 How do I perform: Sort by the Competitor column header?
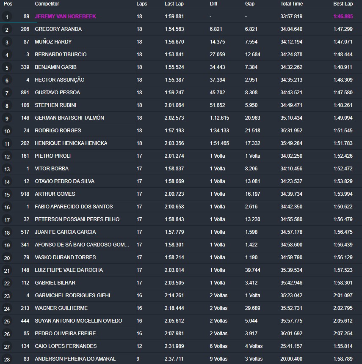pos(47,4)
